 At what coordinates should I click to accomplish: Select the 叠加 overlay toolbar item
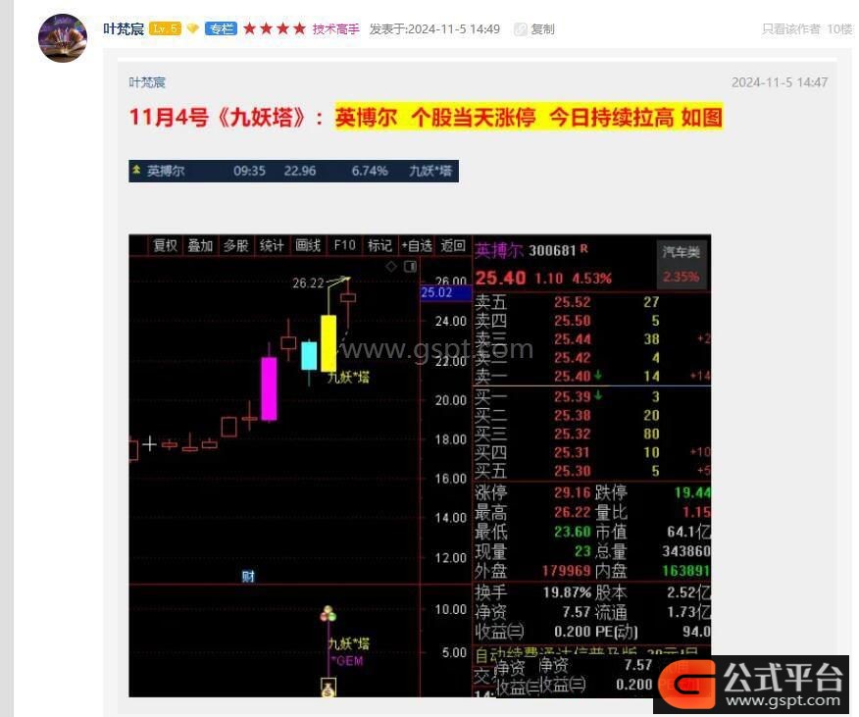click(x=200, y=245)
